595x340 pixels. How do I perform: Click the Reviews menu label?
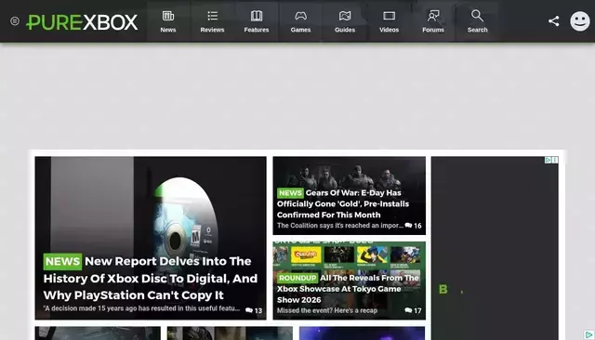[x=213, y=30]
